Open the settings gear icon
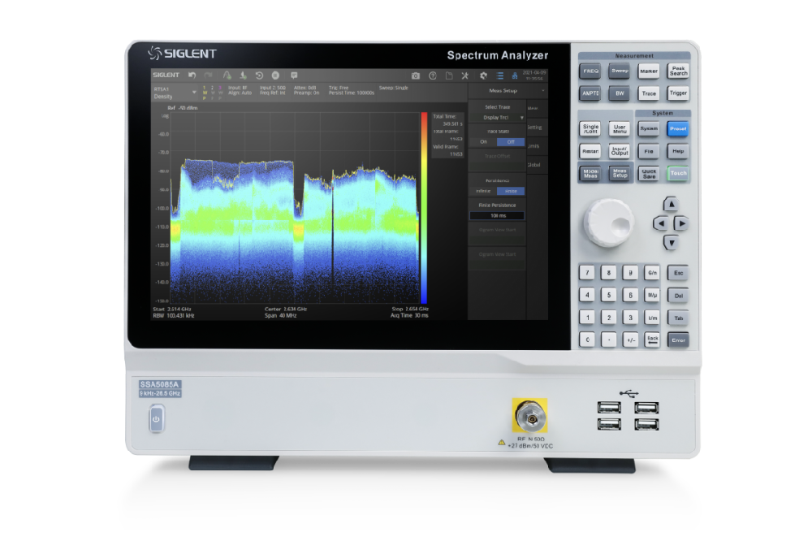This screenshot has height=541, width=812. [483, 76]
